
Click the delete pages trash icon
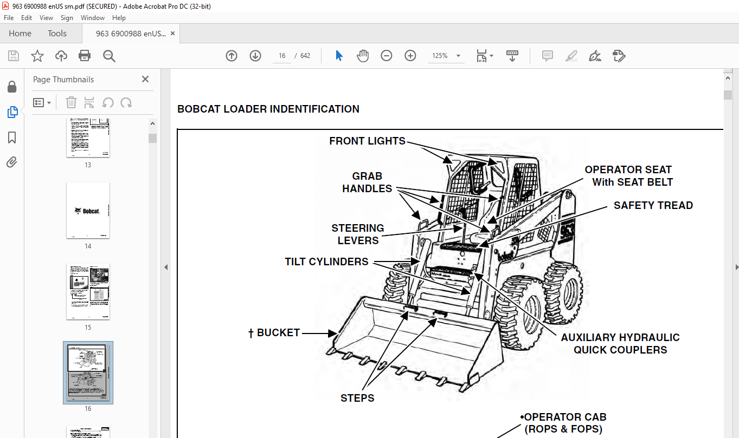pyautogui.click(x=71, y=102)
